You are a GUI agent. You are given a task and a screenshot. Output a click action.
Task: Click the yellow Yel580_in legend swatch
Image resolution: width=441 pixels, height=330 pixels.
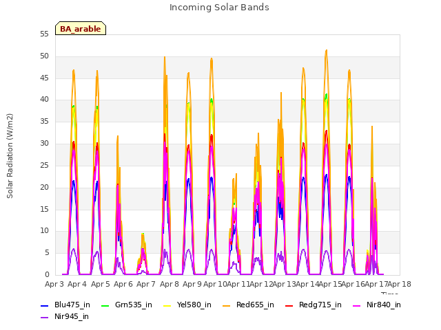point(167,305)
